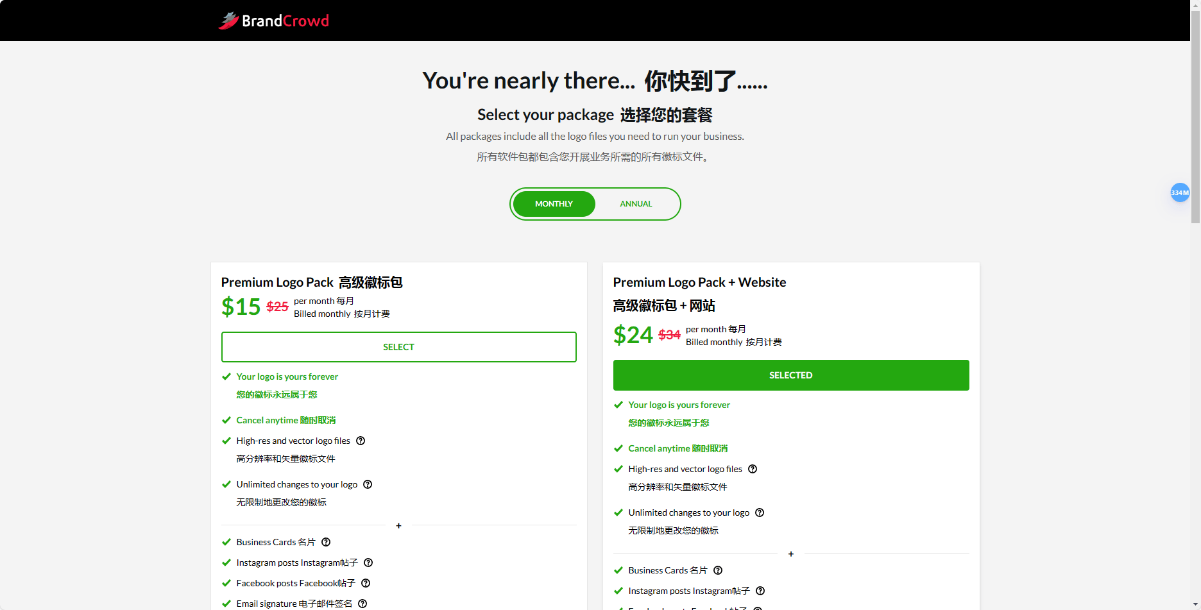Open help tooltip for Unlimited changes to your logo
This screenshot has height=610, width=1201.
[x=367, y=484]
